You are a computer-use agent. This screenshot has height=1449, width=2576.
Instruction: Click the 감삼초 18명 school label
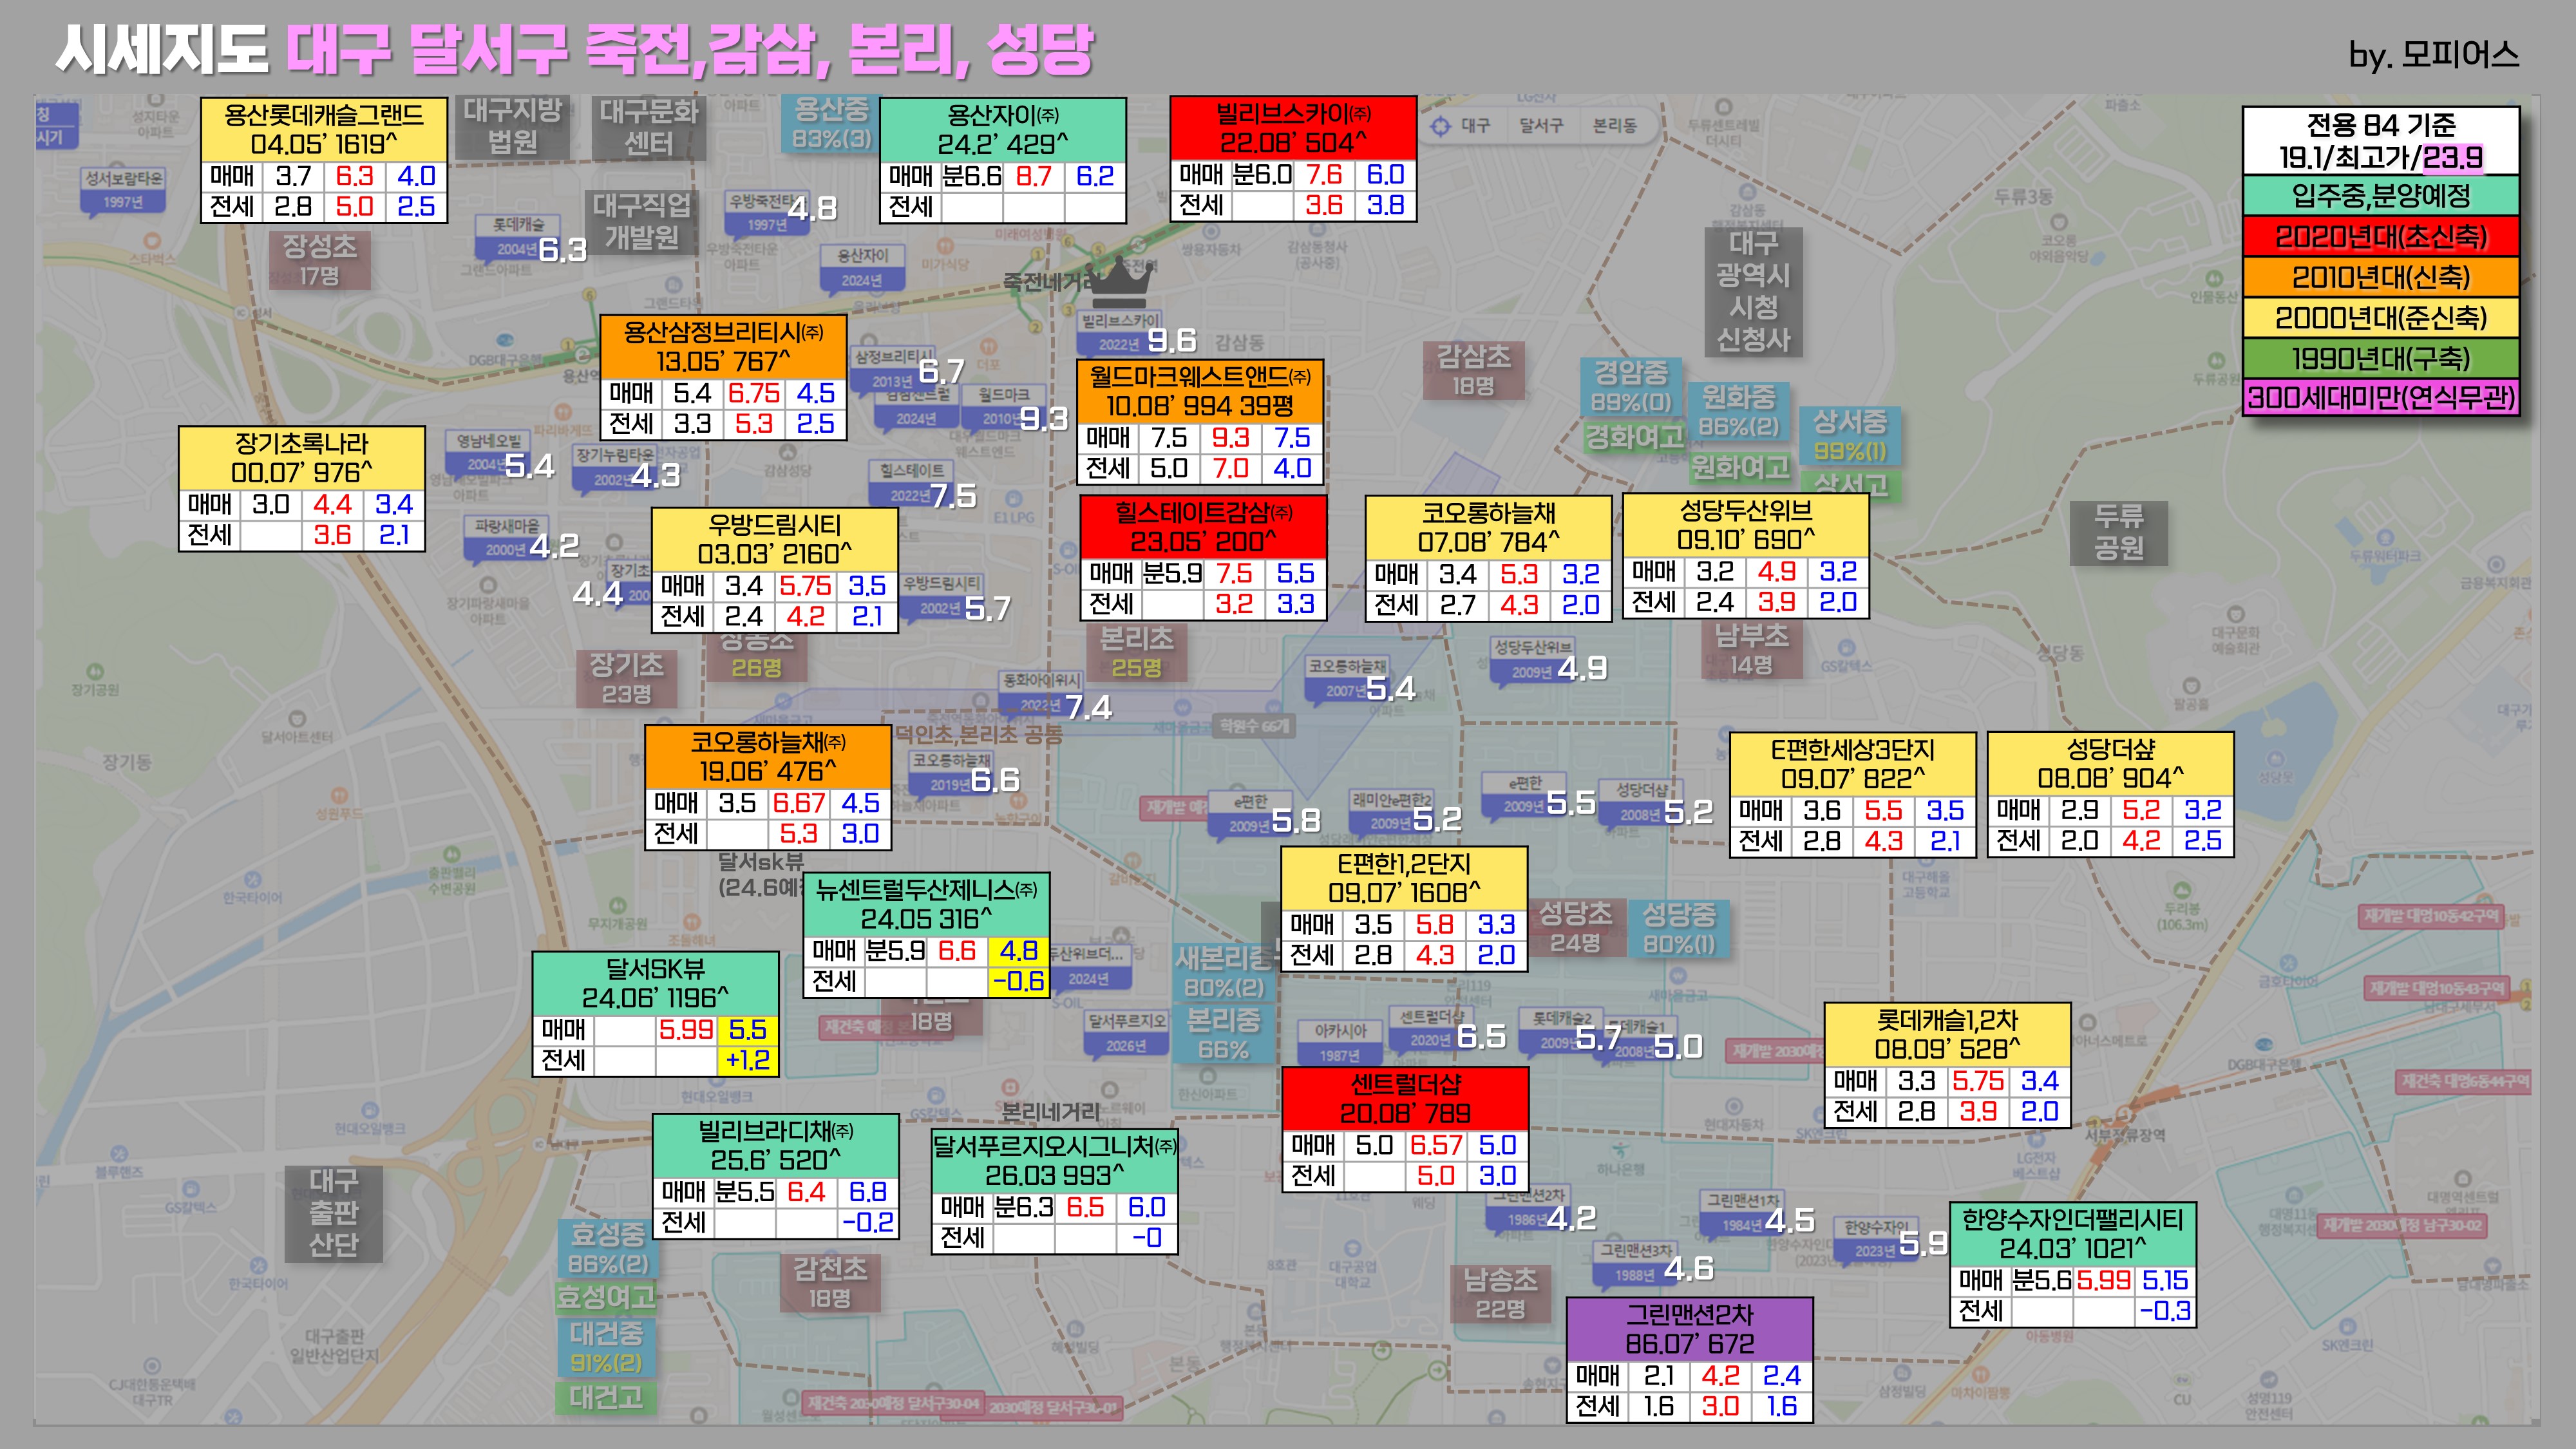pos(1473,370)
